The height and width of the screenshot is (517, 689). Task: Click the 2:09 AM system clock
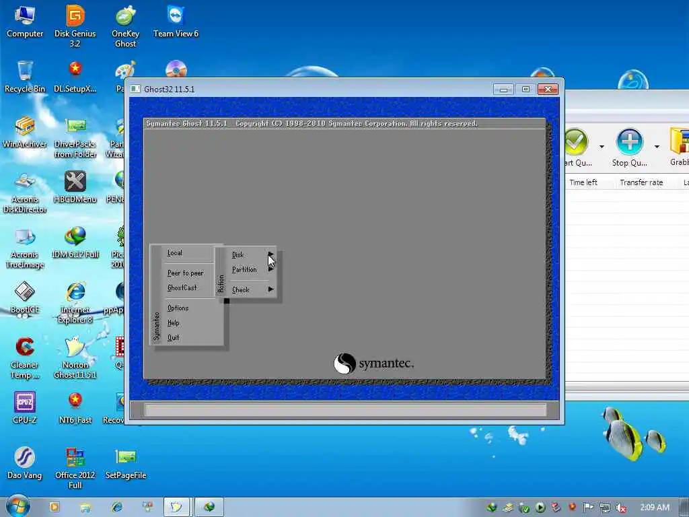click(655, 508)
